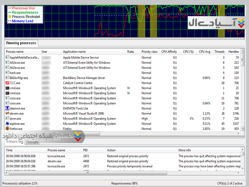Click the dwm.exe process icon

pyautogui.click(x=7, y=119)
